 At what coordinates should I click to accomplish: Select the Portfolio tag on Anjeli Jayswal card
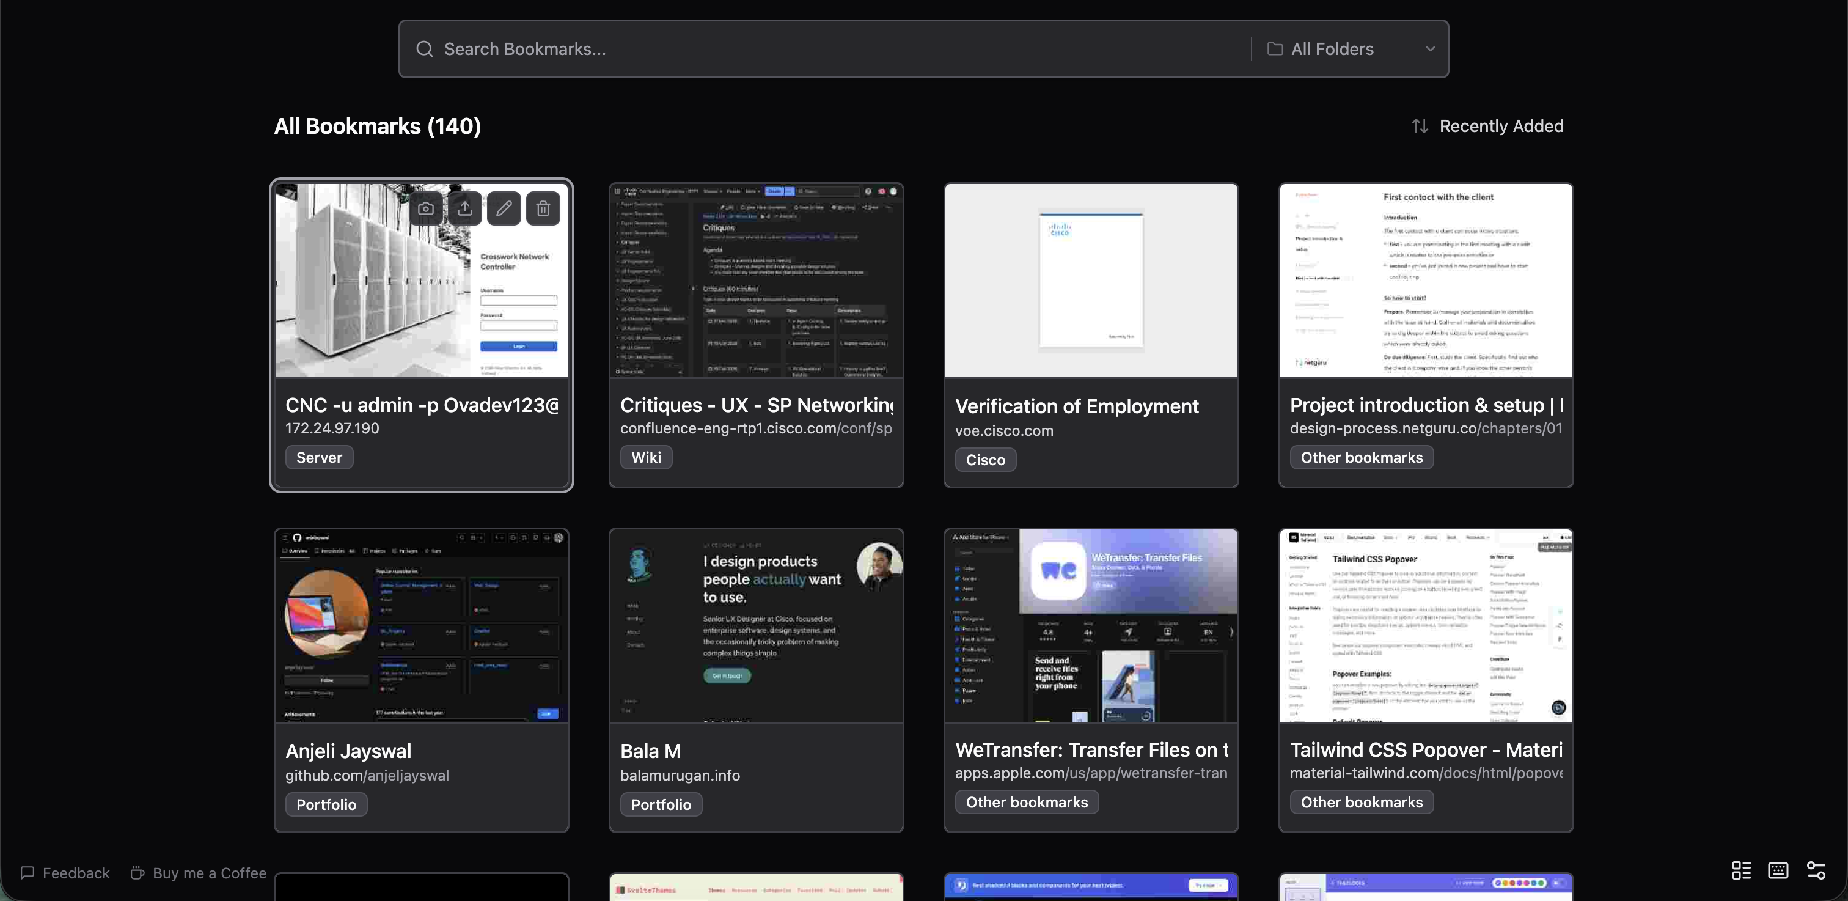[326, 804]
